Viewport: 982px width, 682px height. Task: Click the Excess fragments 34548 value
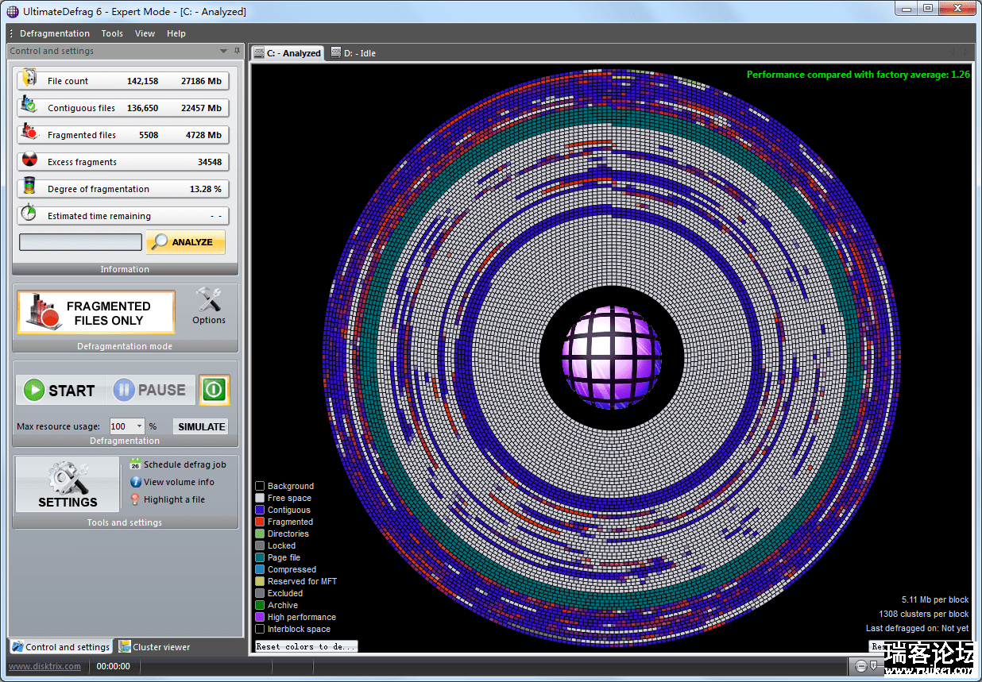[210, 162]
